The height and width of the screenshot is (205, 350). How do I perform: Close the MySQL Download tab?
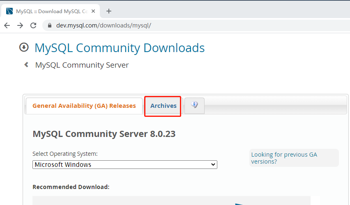pyautogui.click(x=93, y=11)
